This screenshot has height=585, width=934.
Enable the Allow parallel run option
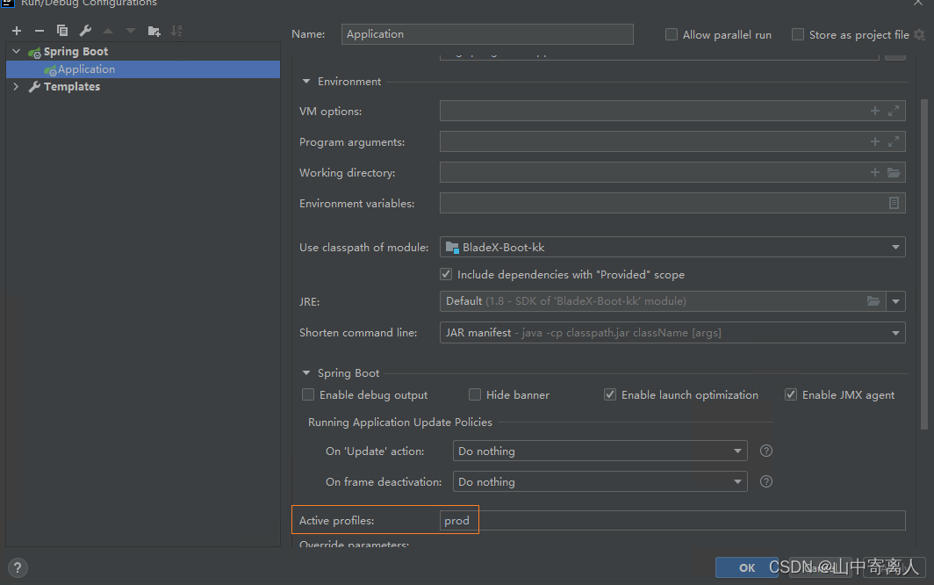tap(671, 34)
